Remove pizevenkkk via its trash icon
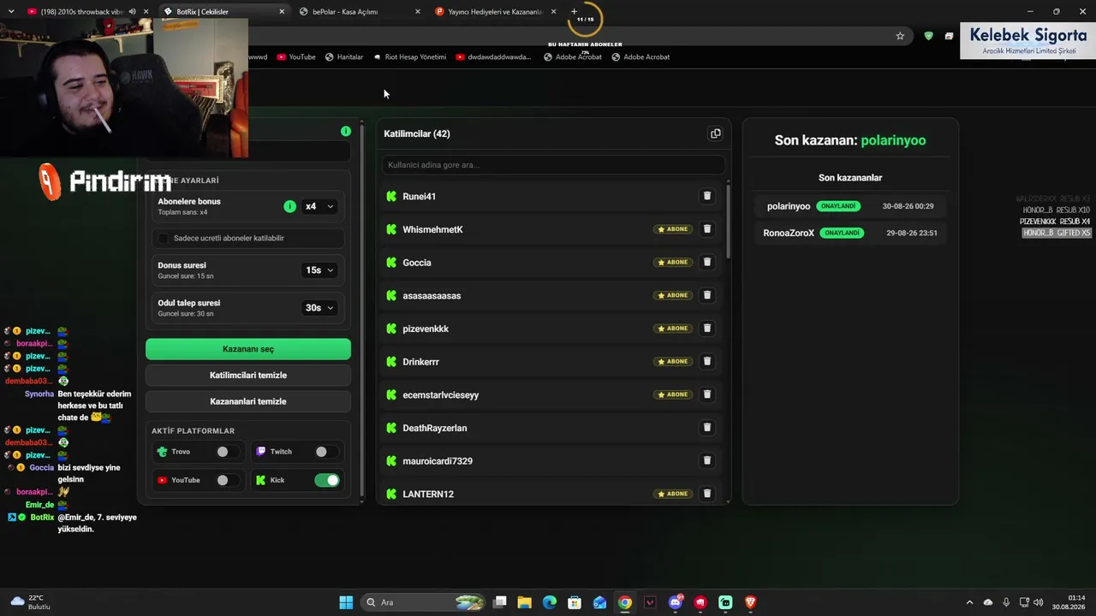Image resolution: width=1096 pixels, height=616 pixels. coord(707,329)
